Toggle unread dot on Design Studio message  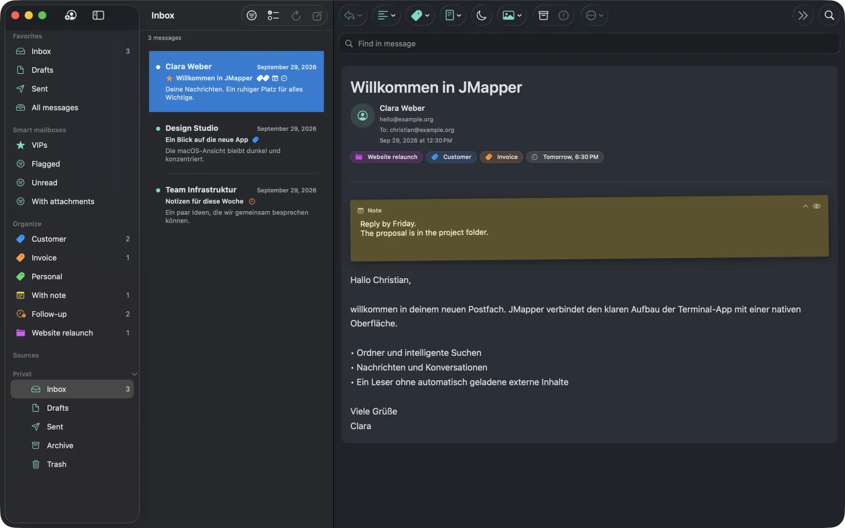tap(158, 129)
